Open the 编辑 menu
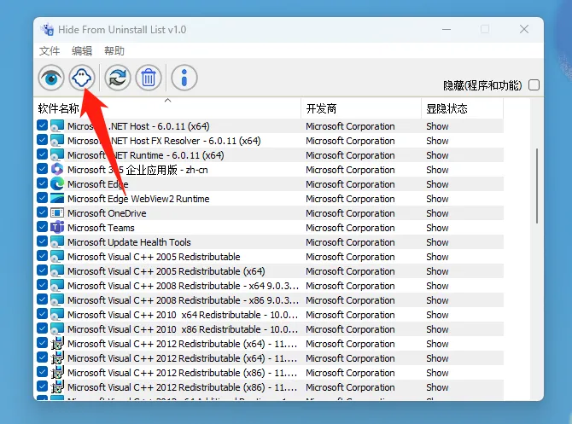The image size is (572, 424). [82, 50]
